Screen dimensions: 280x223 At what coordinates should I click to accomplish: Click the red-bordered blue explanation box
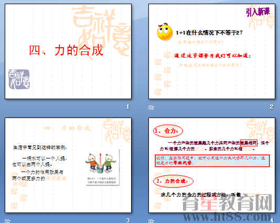[x=212, y=161]
